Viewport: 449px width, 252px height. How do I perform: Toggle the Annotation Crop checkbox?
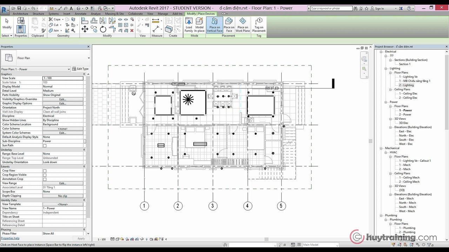click(45, 179)
